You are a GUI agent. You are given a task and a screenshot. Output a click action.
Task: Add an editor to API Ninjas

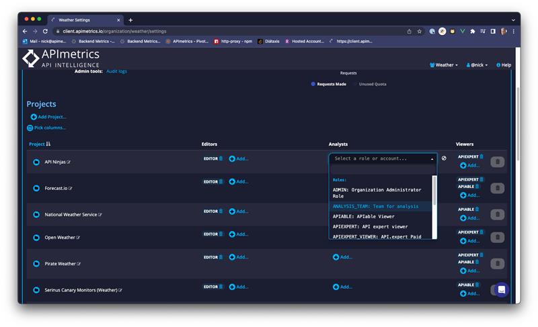click(x=239, y=158)
